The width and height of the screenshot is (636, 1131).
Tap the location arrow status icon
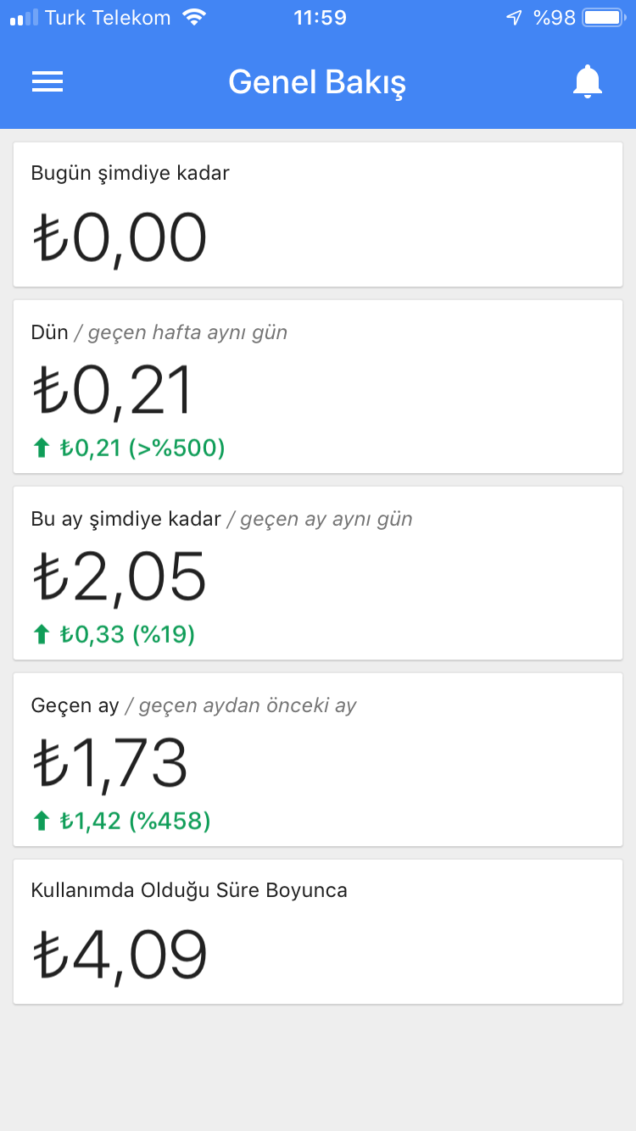pos(514,18)
